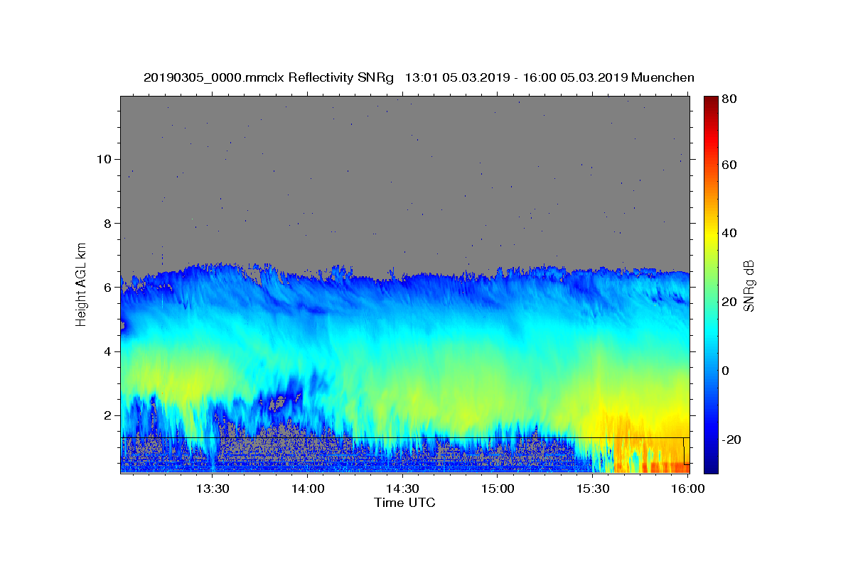Image resolution: width=853 pixels, height=568 pixels.
Task: Click the height tick label 2
Action: 107,415
